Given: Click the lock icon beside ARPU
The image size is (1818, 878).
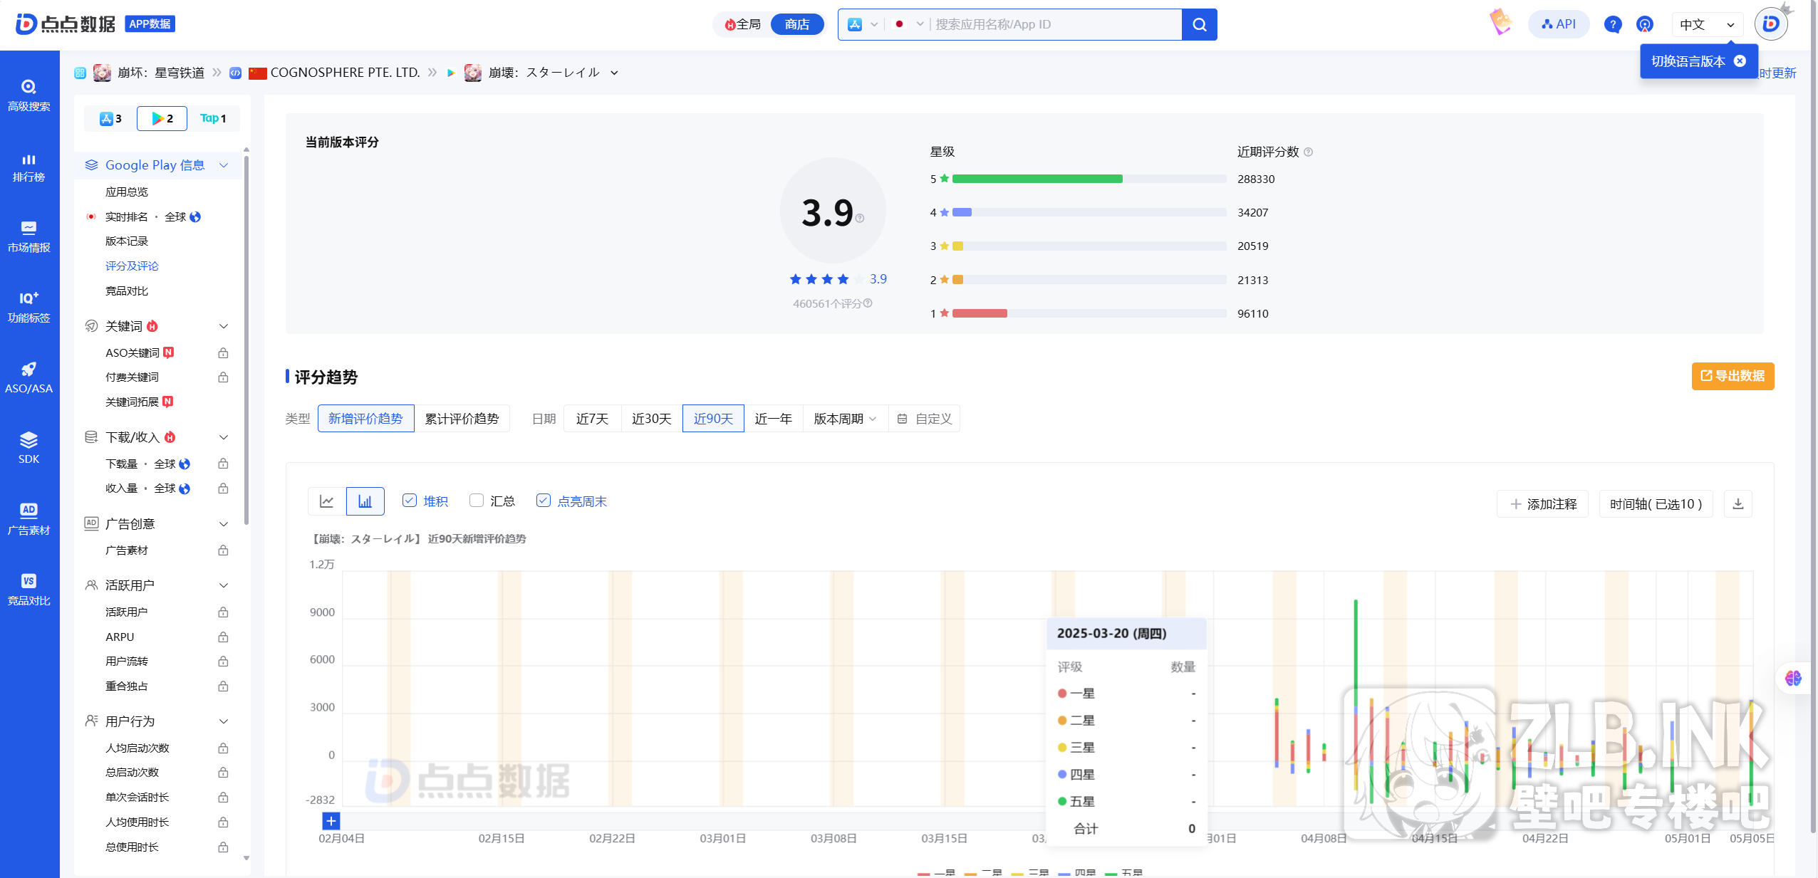Looking at the screenshot, I should [223, 637].
